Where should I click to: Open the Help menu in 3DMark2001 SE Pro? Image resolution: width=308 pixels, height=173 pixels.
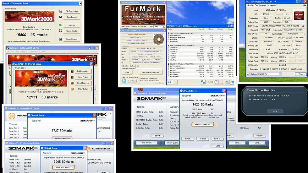[x=44, y=51]
